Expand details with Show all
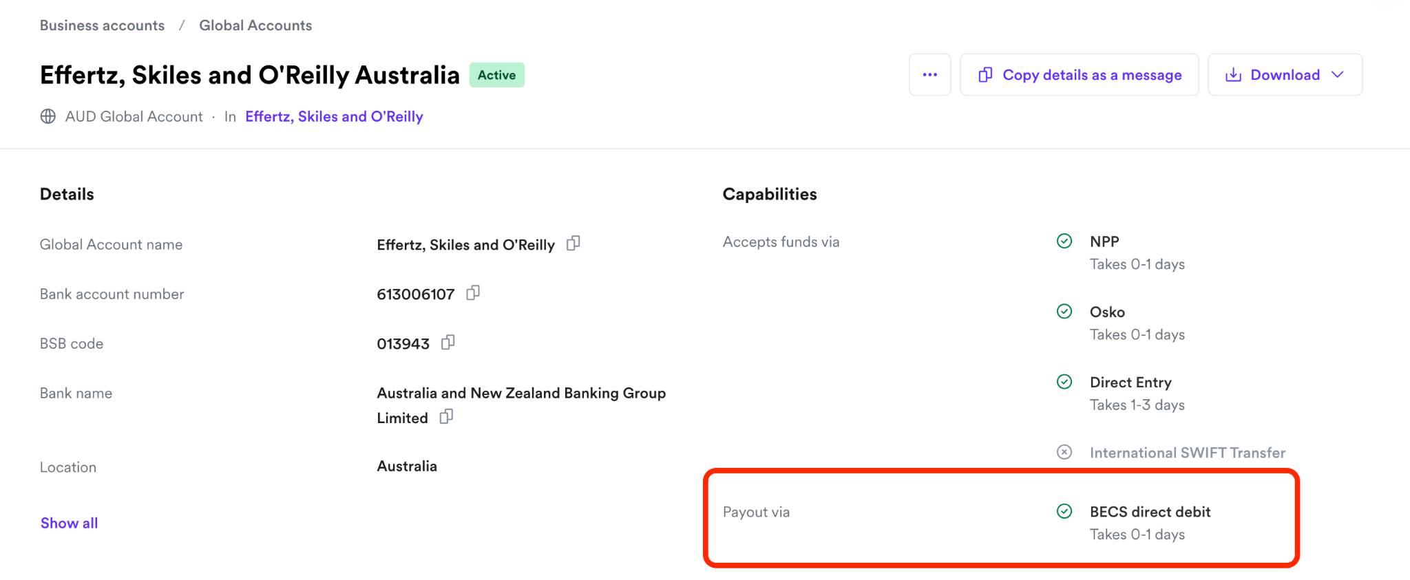Screen dimensions: 1410x580 [70, 523]
